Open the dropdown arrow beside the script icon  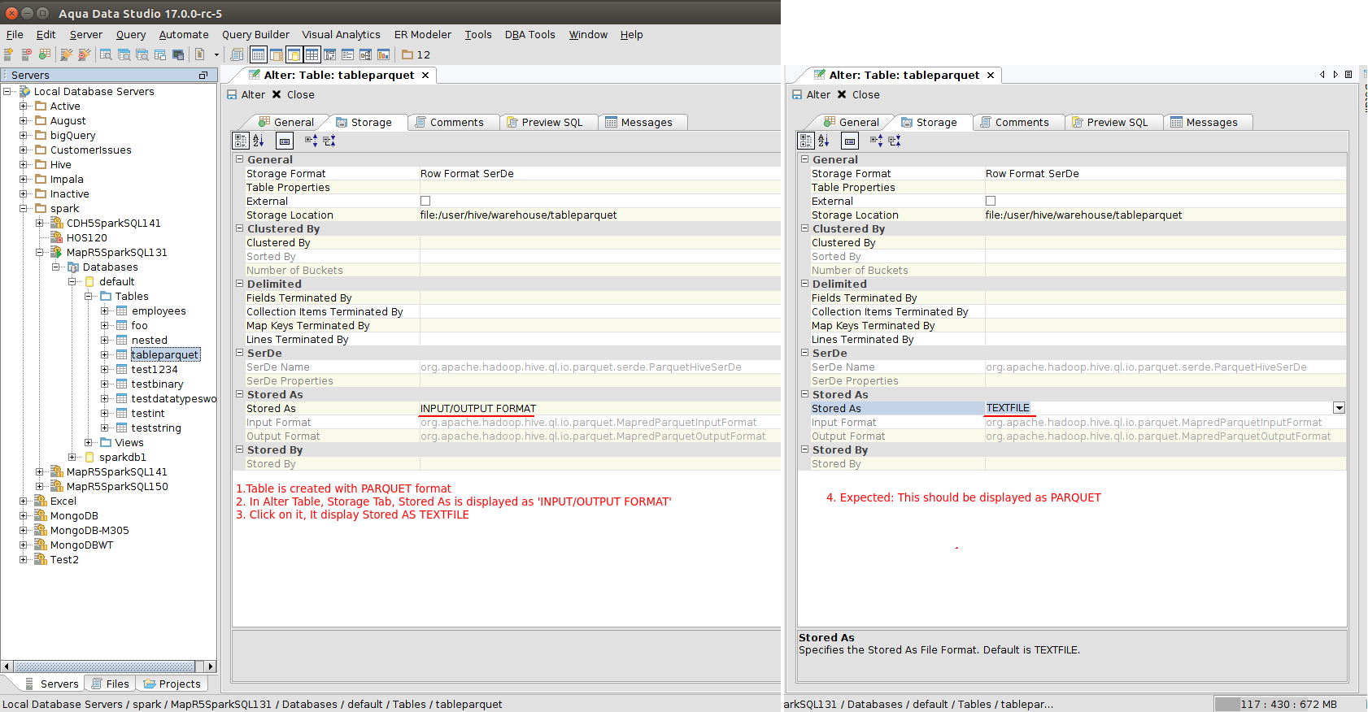(216, 54)
